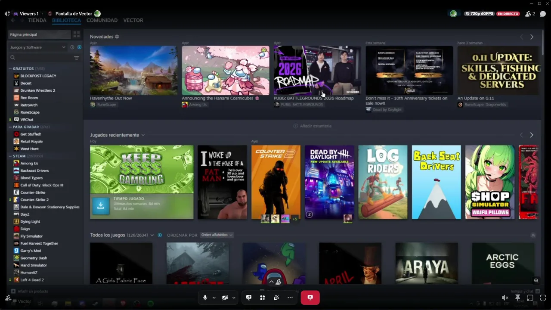Toggle the ready-to-play filter icon in sidebar
The width and height of the screenshot is (551, 310).
79,47
